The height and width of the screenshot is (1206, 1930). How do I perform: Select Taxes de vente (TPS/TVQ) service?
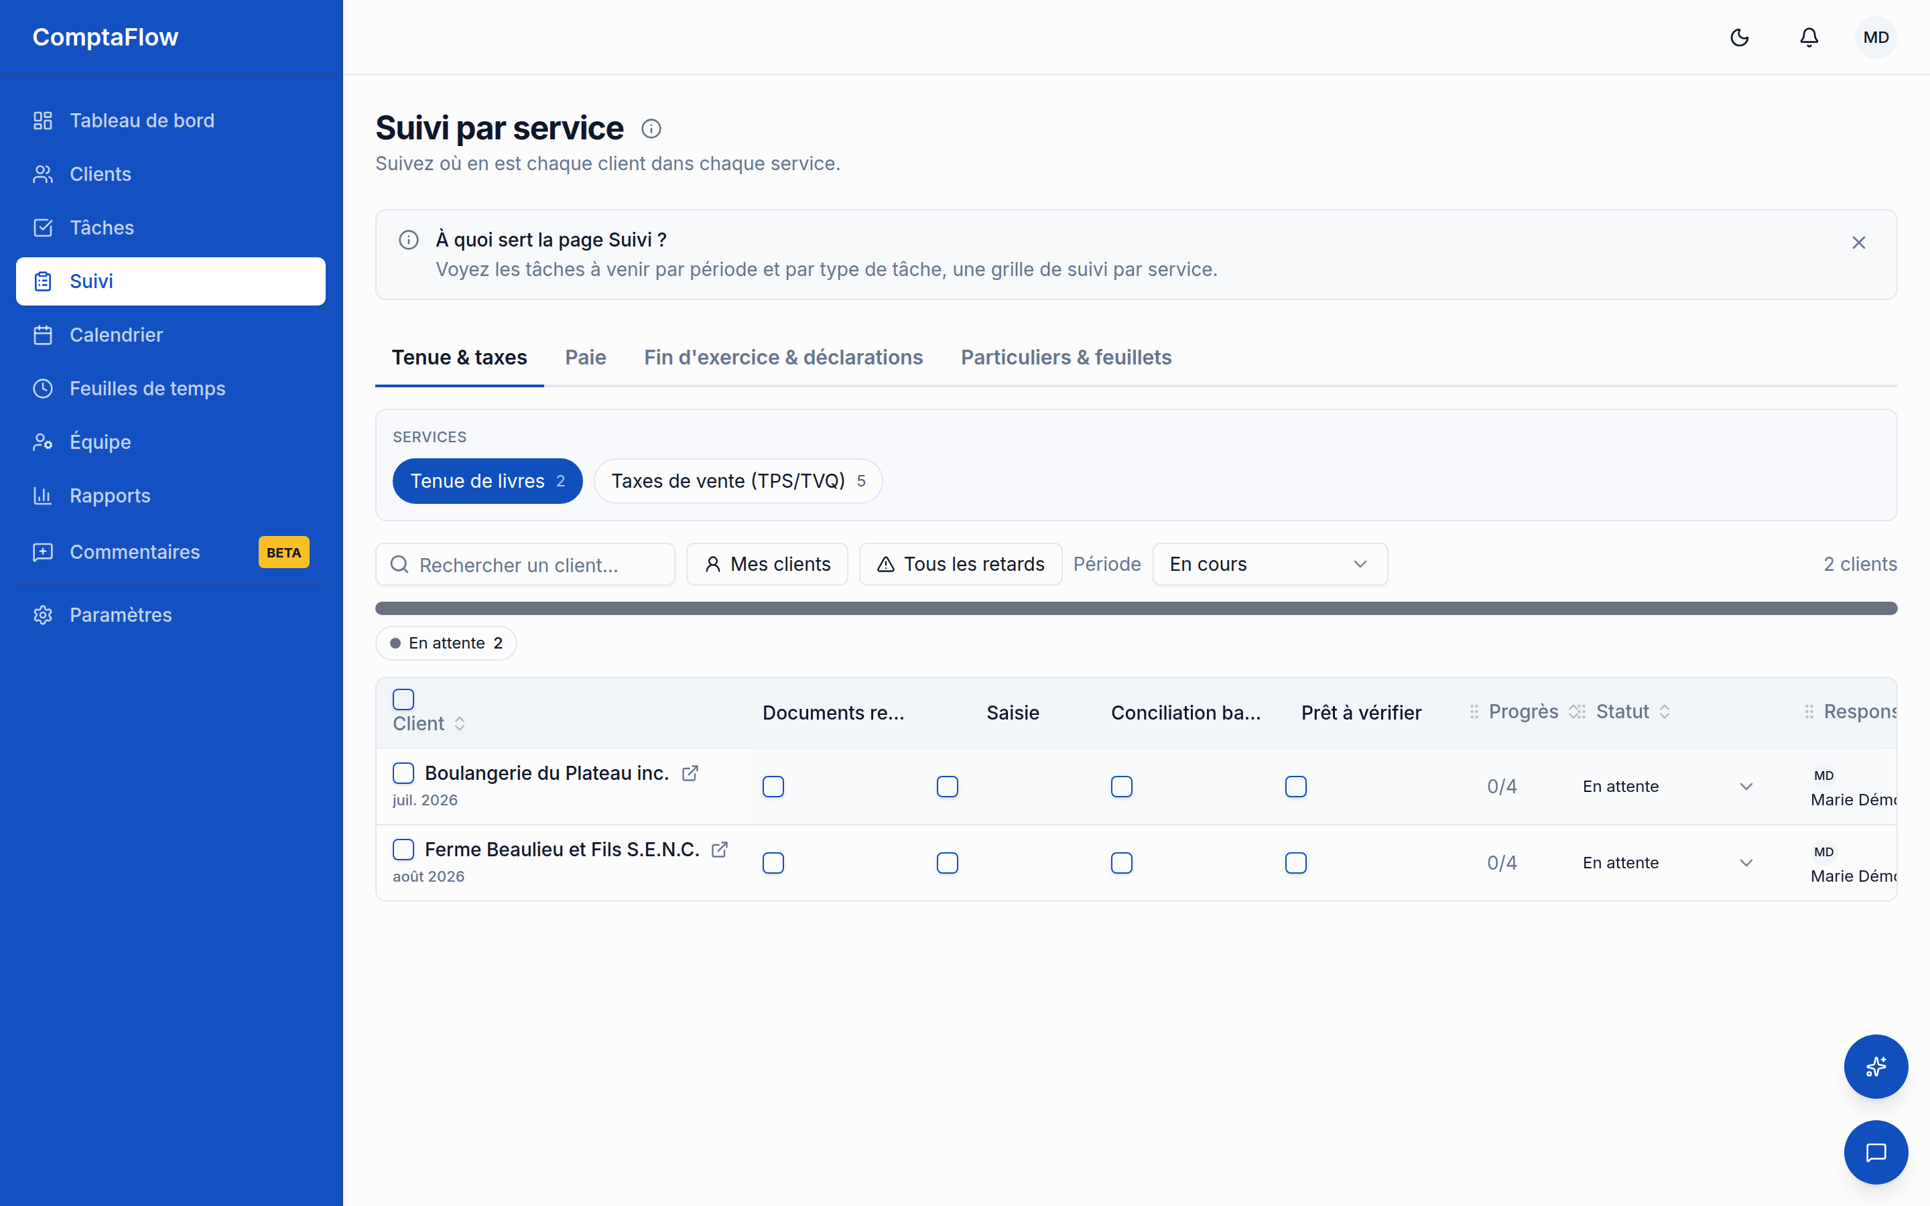[x=738, y=481]
